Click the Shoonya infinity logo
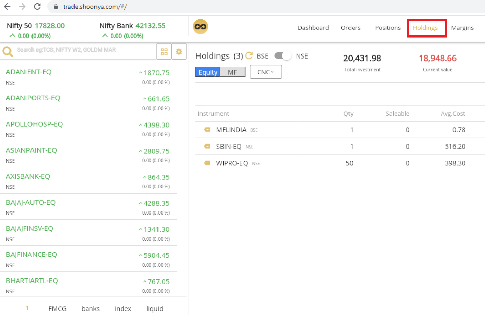The image size is (486, 315). [200, 27]
